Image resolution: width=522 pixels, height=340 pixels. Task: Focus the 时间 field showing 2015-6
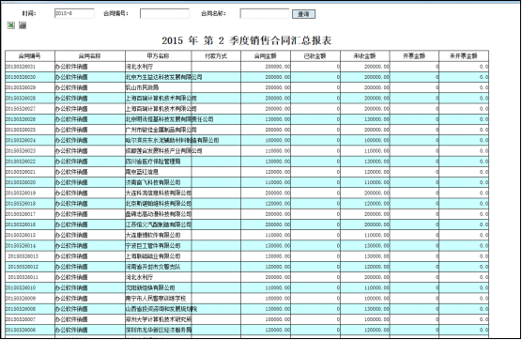pyautogui.click(x=74, y=14)
